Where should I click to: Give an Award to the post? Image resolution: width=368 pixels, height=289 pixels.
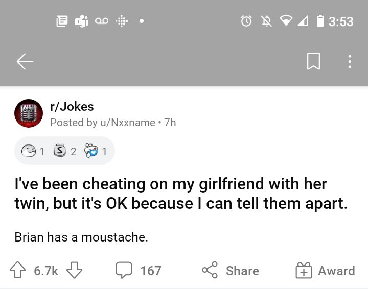coord(325,271)
